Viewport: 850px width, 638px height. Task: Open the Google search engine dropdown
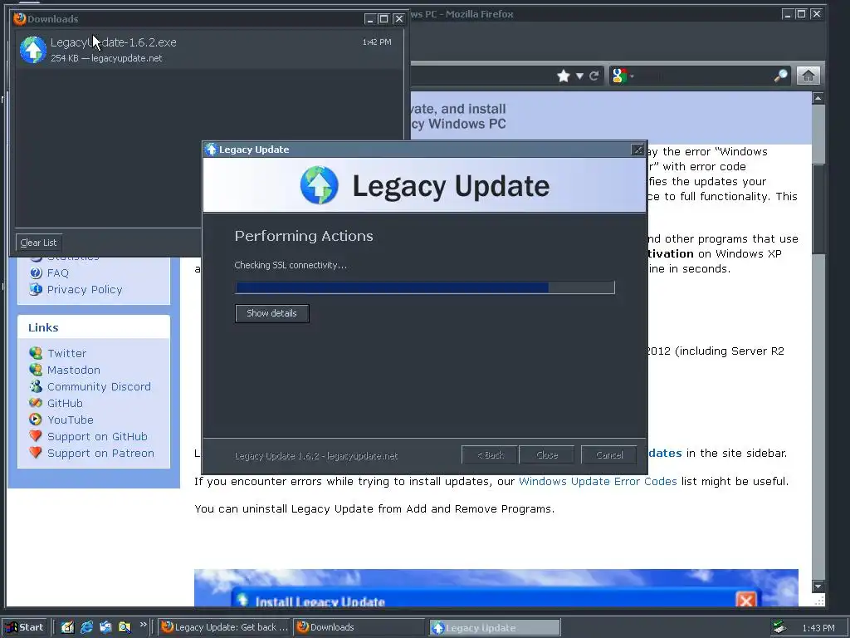pos(623,76)
